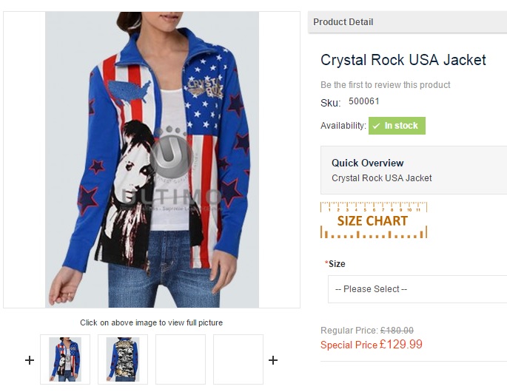Click the Special Price £129.99 text
The width and height of the screenshot is (507, 392).
pyautogui.click(x=372, y=345)
